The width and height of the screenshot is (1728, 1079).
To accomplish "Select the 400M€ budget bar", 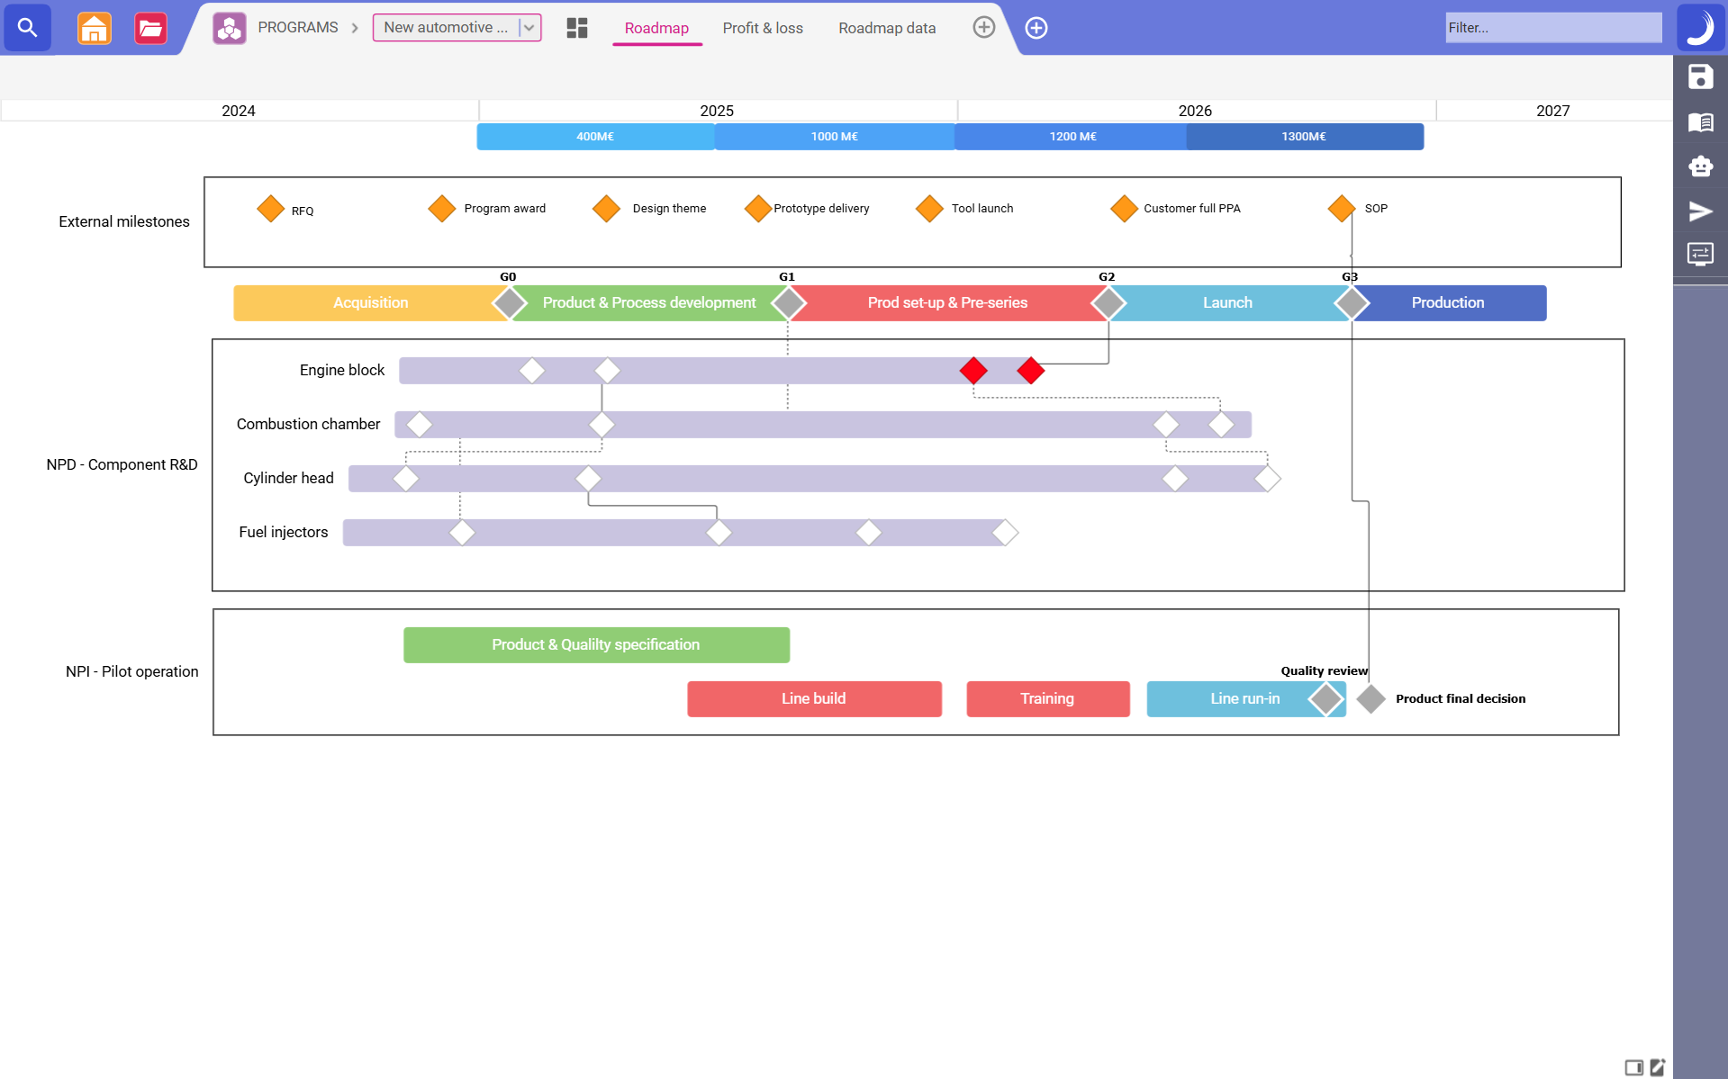I will coord(595,137).
